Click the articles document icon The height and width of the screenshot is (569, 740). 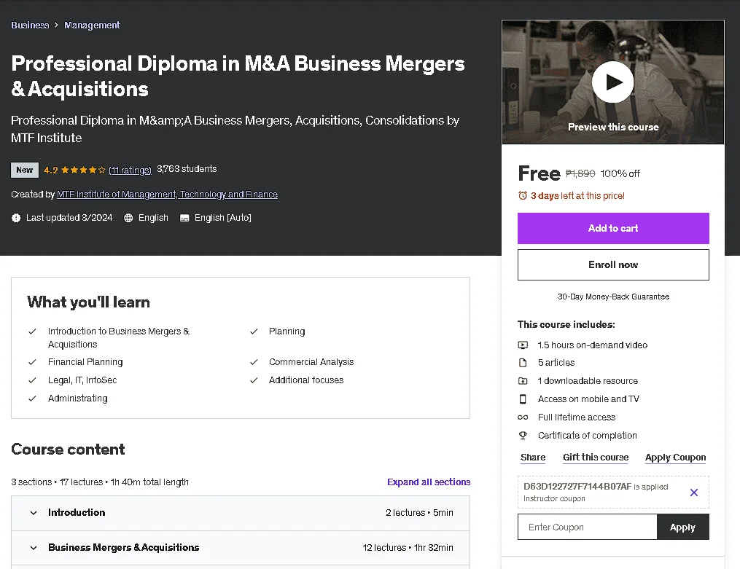coord(523,363)
